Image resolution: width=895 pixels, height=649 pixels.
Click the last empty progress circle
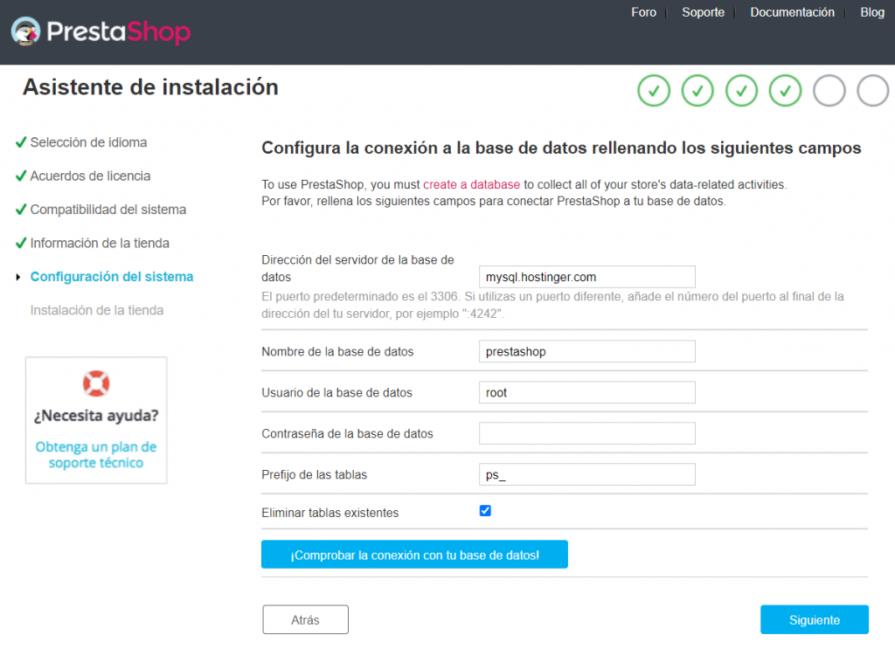coord(872,90)
